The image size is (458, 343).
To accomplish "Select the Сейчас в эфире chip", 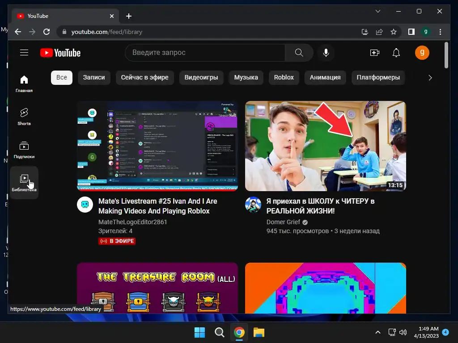I will click(144, 78).
